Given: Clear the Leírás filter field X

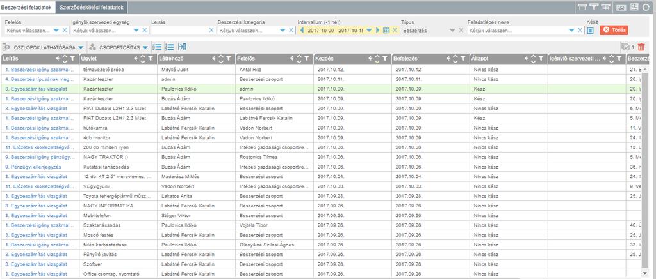Looking at the screenshot, I should pos(211,31).
